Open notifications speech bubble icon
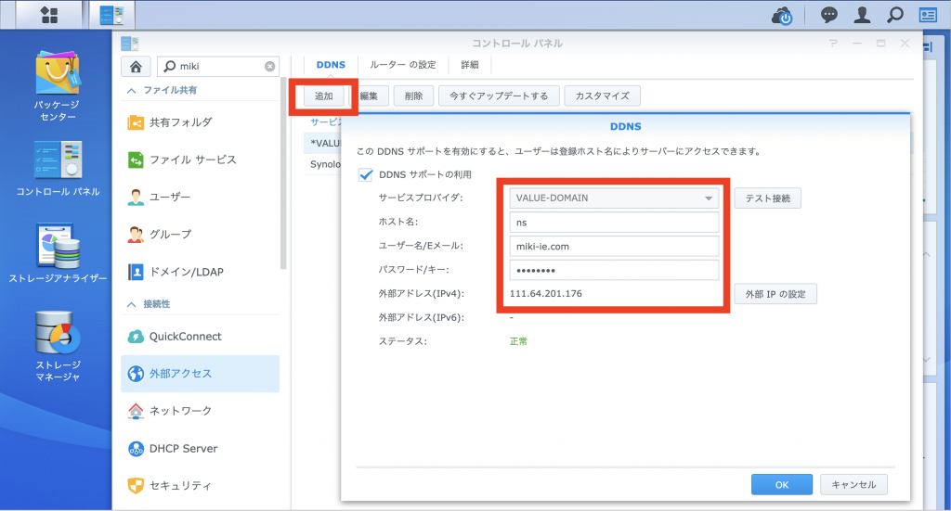Screen dimensions: 951x511 829,16
